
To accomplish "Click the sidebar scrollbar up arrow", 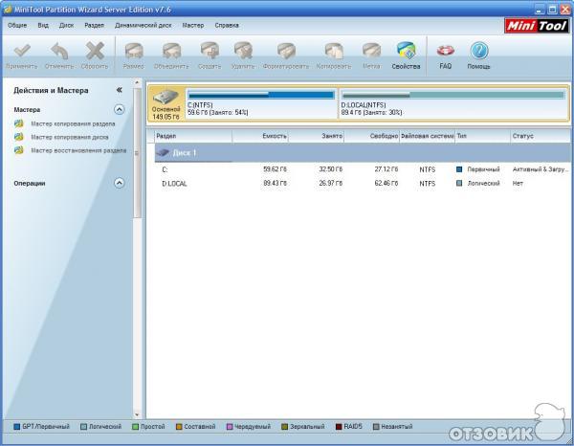I will click(137, 82).
